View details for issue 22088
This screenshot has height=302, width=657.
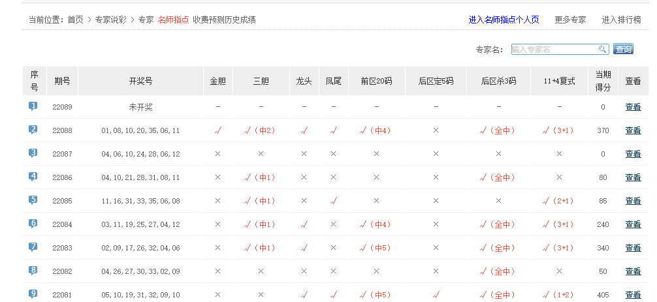633,130
